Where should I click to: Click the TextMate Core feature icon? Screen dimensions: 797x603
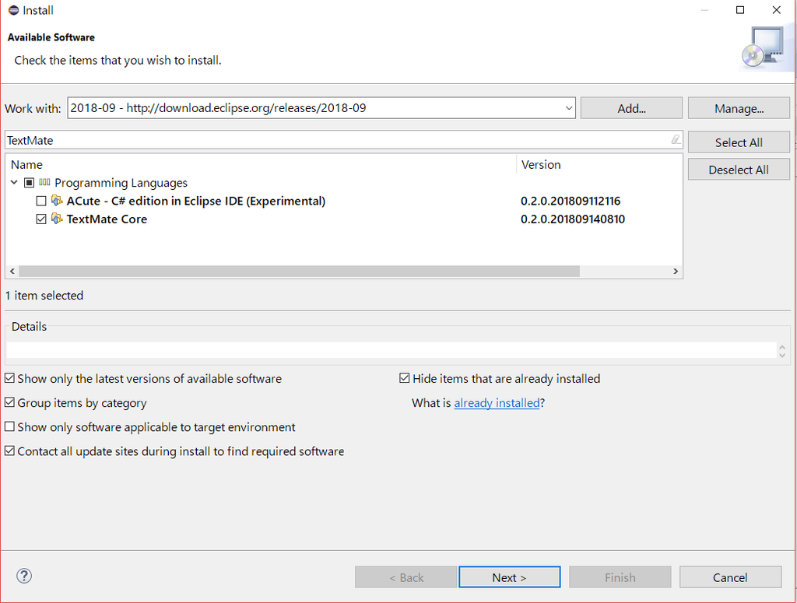click(x=57, y=219)
